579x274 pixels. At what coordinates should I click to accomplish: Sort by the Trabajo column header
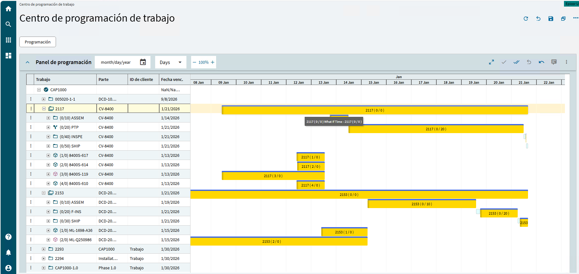65,79
